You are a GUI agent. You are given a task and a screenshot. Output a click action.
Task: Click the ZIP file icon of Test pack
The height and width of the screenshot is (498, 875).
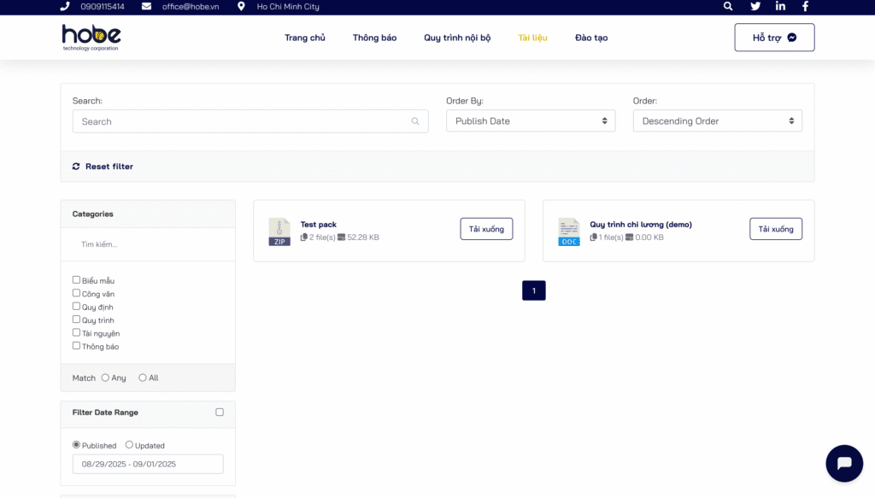tap(279, 231)
